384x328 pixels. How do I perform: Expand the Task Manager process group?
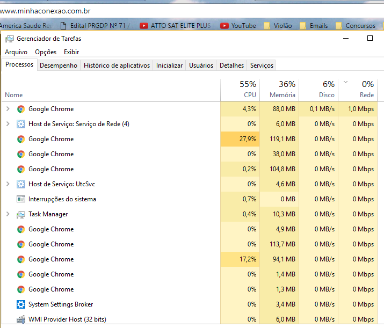point(8,214)
